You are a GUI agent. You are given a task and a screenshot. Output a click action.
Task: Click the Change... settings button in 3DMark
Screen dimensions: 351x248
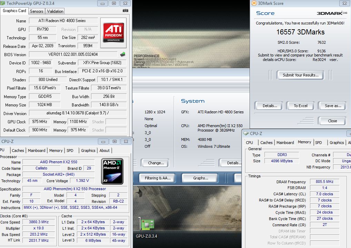point(156,163)
